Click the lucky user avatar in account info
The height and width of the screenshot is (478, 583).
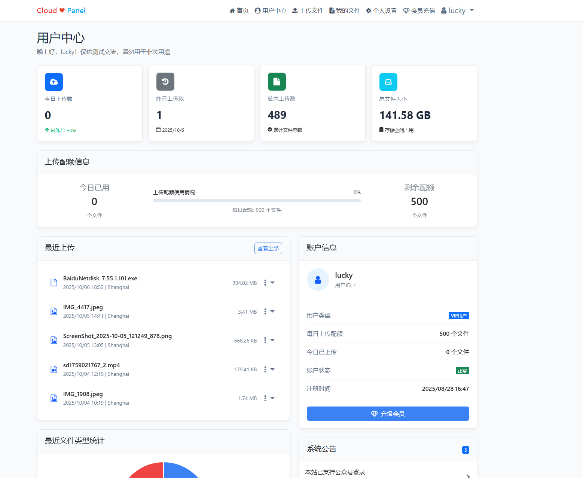pyautogui.click(x=318, y=279)
